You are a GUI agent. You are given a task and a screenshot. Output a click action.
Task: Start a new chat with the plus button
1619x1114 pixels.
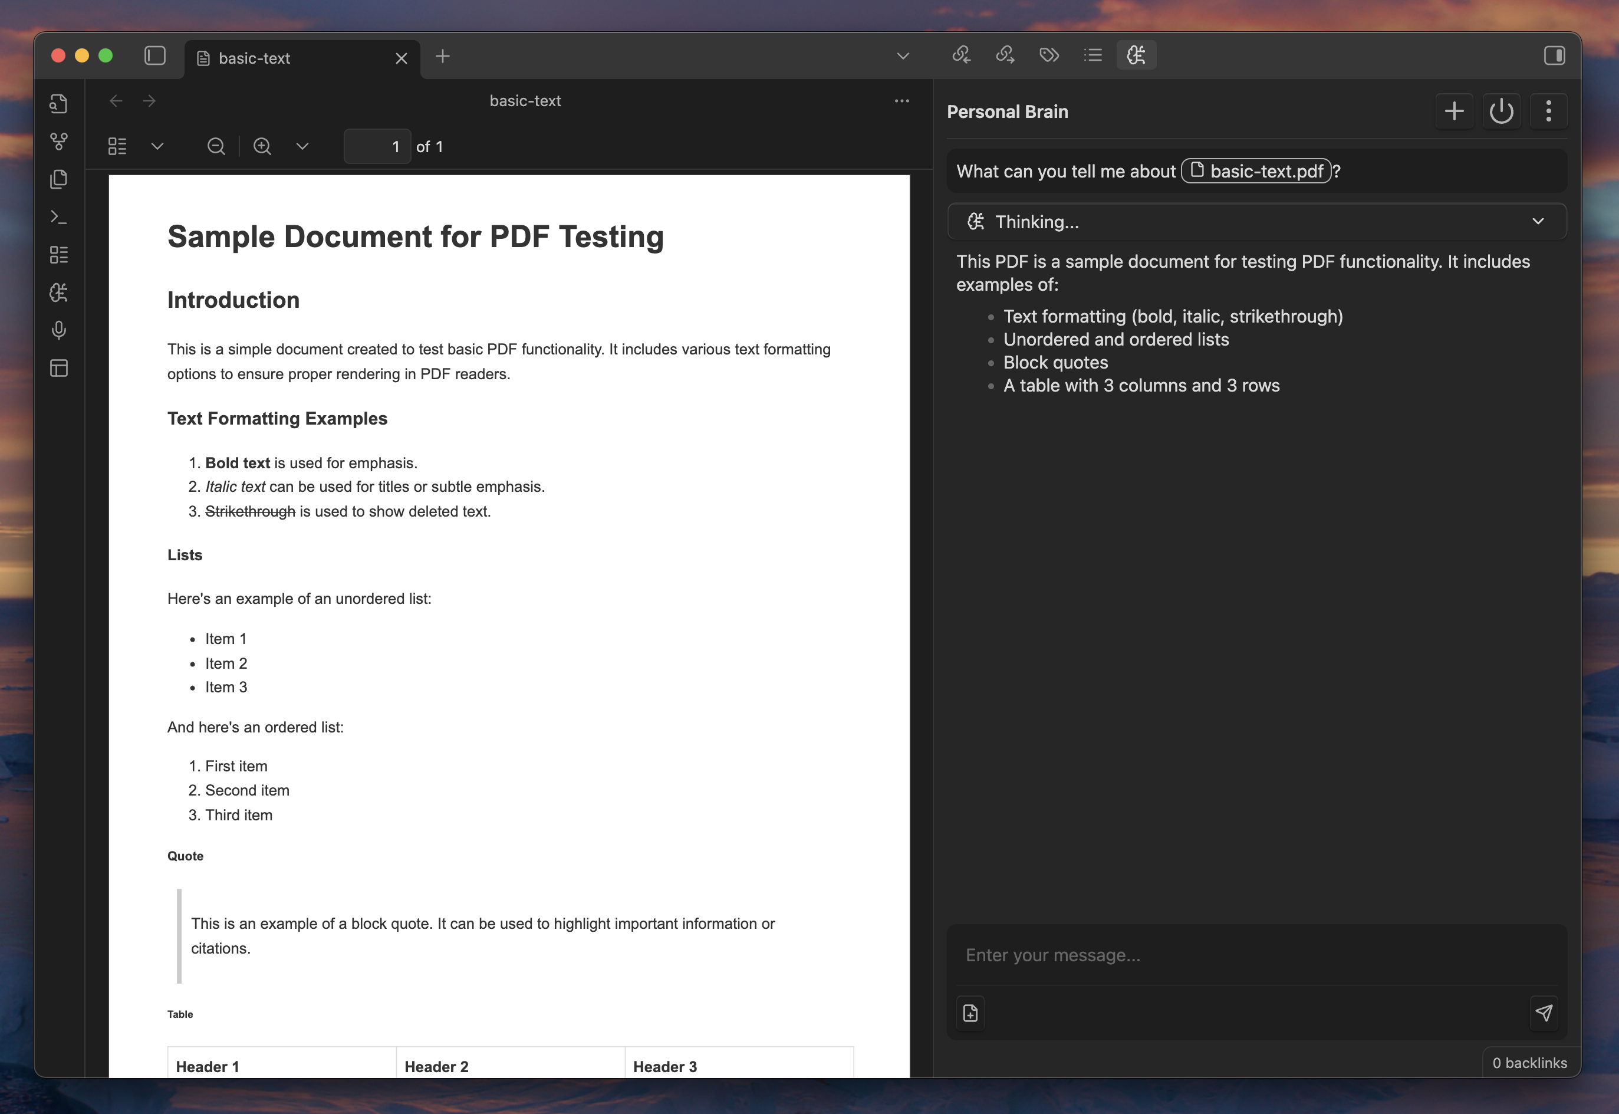[1455, 111]
